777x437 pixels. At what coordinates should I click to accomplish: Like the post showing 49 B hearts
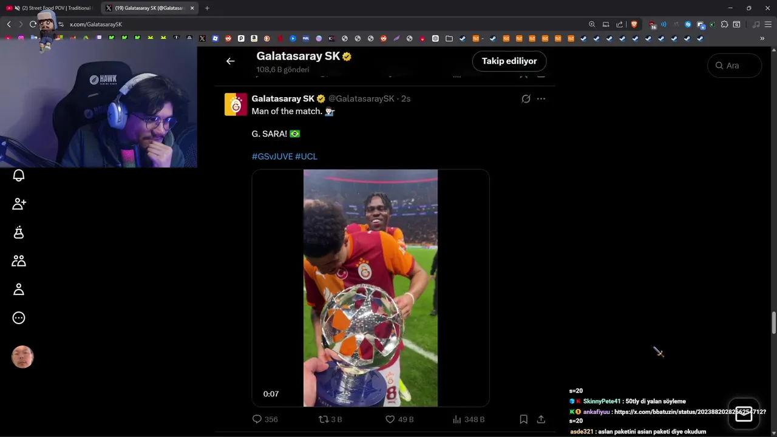coord(399,419)
